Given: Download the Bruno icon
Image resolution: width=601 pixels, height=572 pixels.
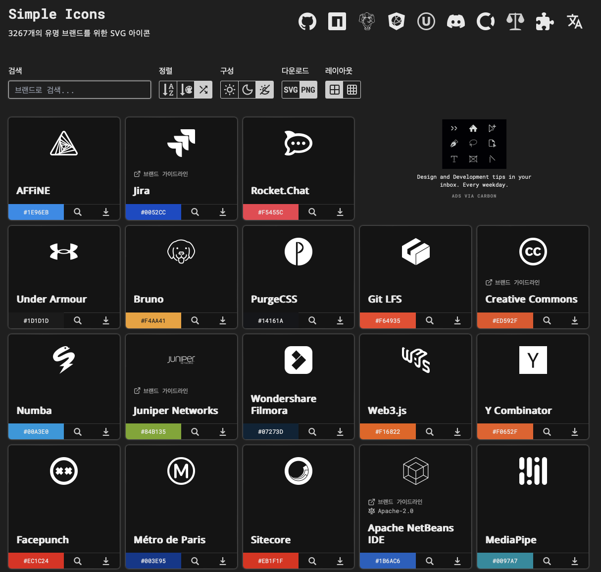Looking at the screenshot, I should (223, 320).
